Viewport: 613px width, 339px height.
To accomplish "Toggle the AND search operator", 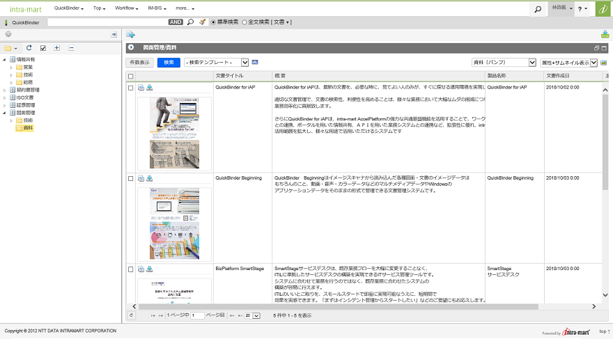I will tap(176, 22).
